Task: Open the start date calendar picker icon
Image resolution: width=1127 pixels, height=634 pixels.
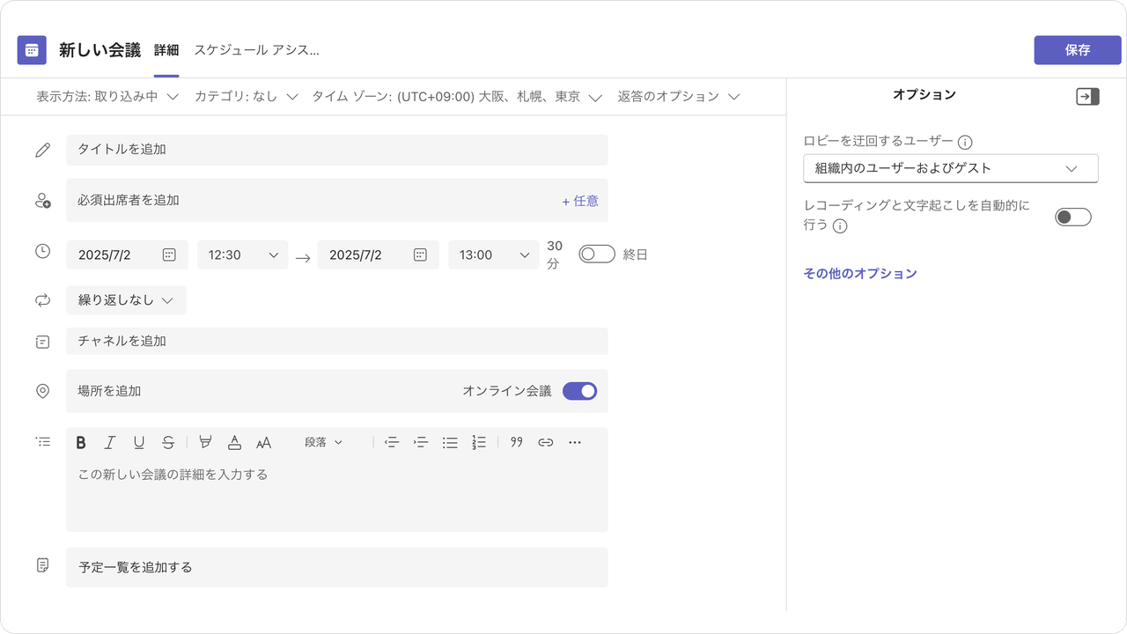Action: [169, 254]
